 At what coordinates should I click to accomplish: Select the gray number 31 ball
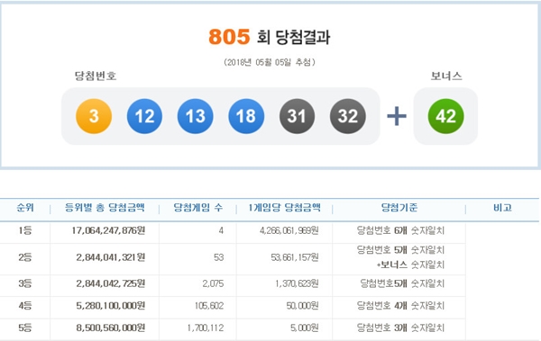pos(297,116)
